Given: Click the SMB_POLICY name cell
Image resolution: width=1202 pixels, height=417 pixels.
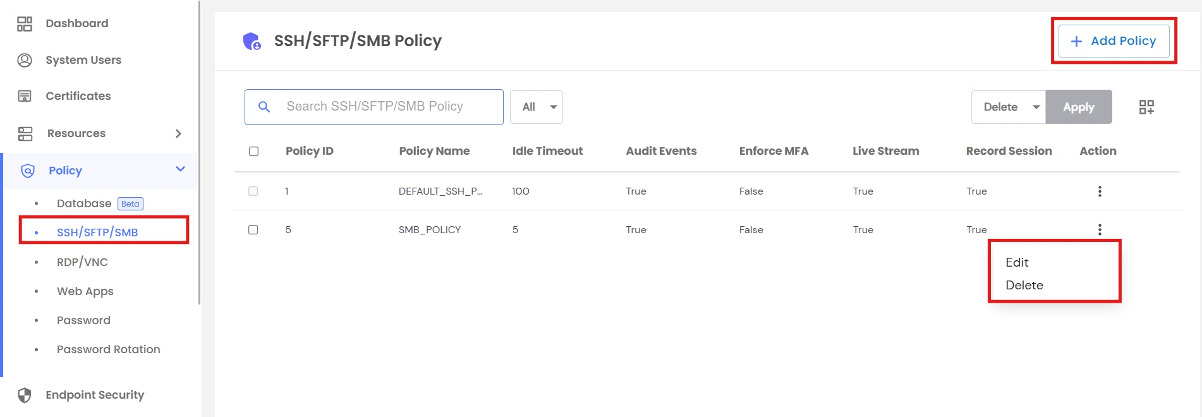Looking at the screenshot, I should click(430, 230).
